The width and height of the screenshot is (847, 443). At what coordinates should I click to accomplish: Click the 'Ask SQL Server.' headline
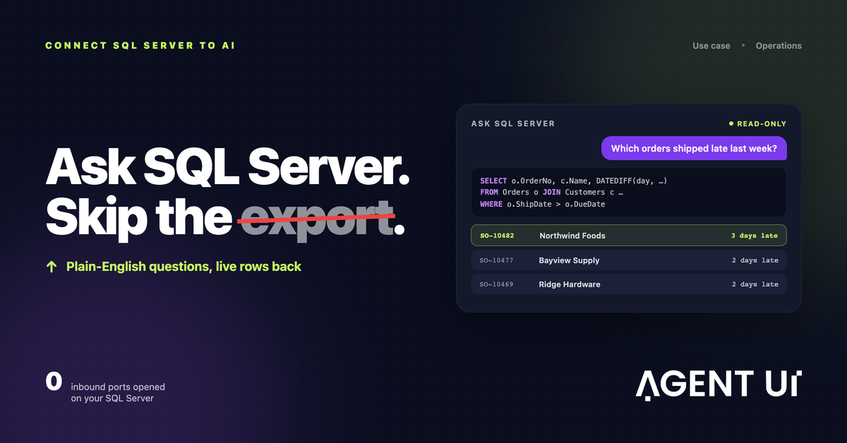(x=228, y=168)
